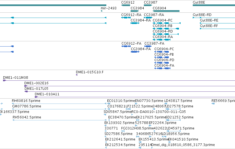The image size is (235, 149).
Task: Select the DME1-017L05 clone label
Action: 36,89
